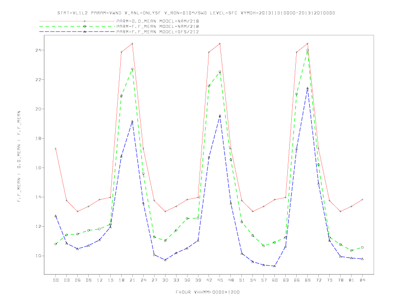
Task: Click x-axis forecast hour label 27
Action: pyautogui.click(x=154, y=280)
